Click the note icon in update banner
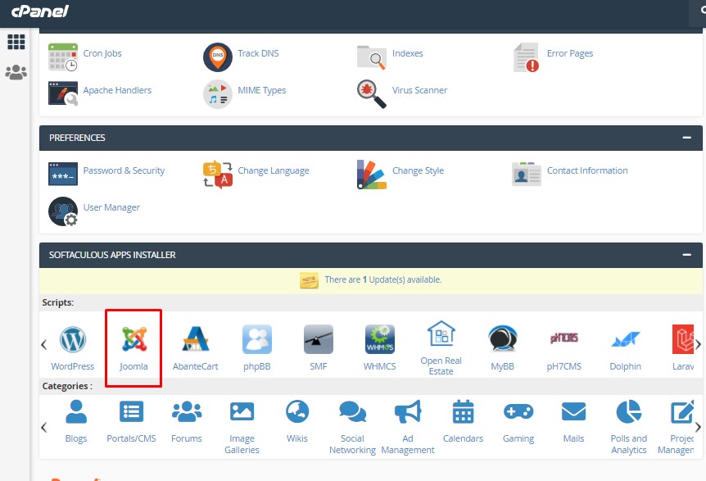Image resolution: width=706 pixels, height=481 pixels. pos(310,280)
